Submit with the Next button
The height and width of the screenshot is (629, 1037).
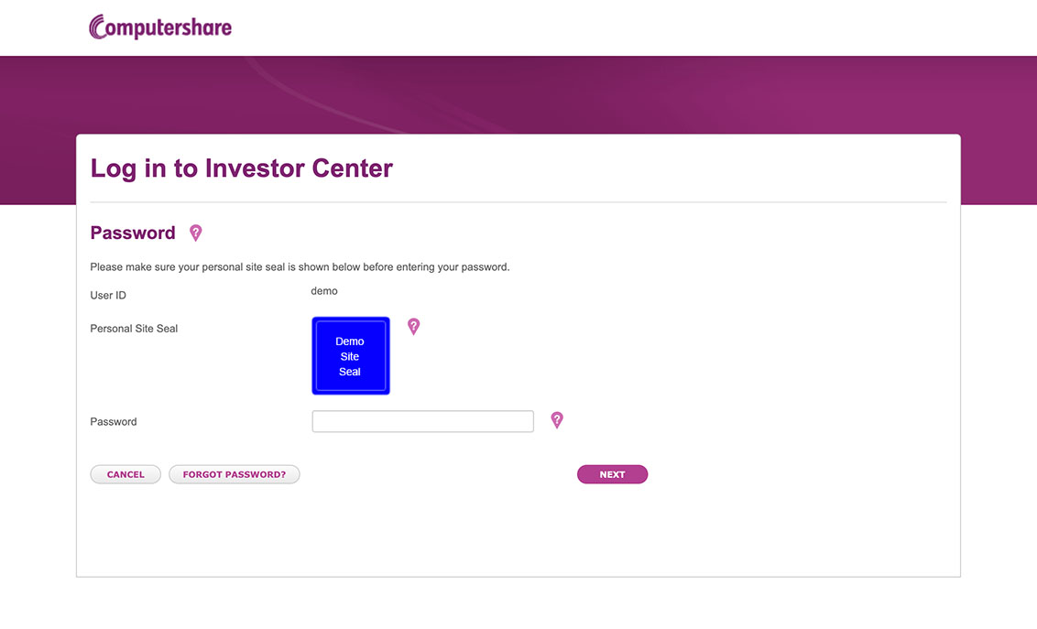612,474
